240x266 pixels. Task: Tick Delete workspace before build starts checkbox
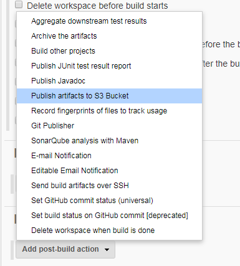click(19, 4)
